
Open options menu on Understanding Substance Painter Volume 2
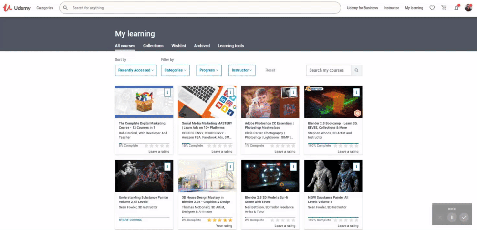click(167, 166)
